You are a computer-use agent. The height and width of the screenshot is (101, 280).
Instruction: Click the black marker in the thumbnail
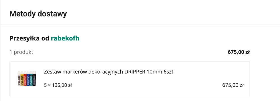click(34, 79)
